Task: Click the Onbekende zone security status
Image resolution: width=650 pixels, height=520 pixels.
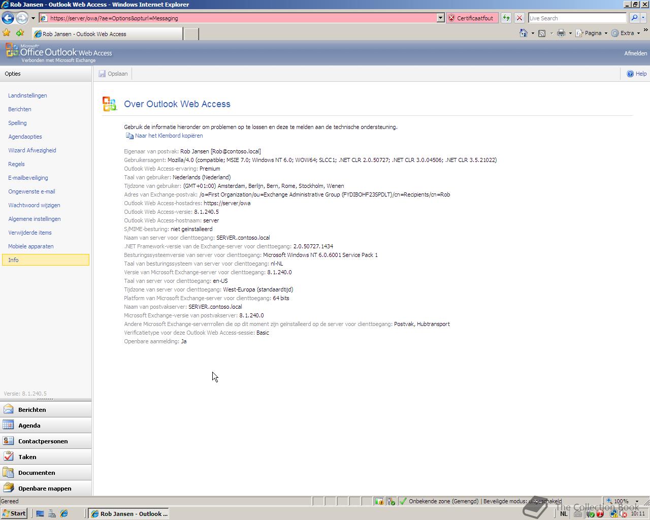Action: tap(439, 501)
